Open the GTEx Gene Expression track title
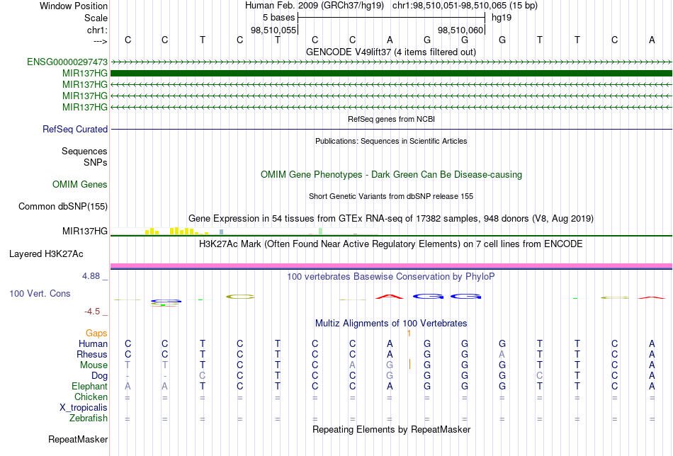Screen dimensions: 673x456 click(391, 218)
